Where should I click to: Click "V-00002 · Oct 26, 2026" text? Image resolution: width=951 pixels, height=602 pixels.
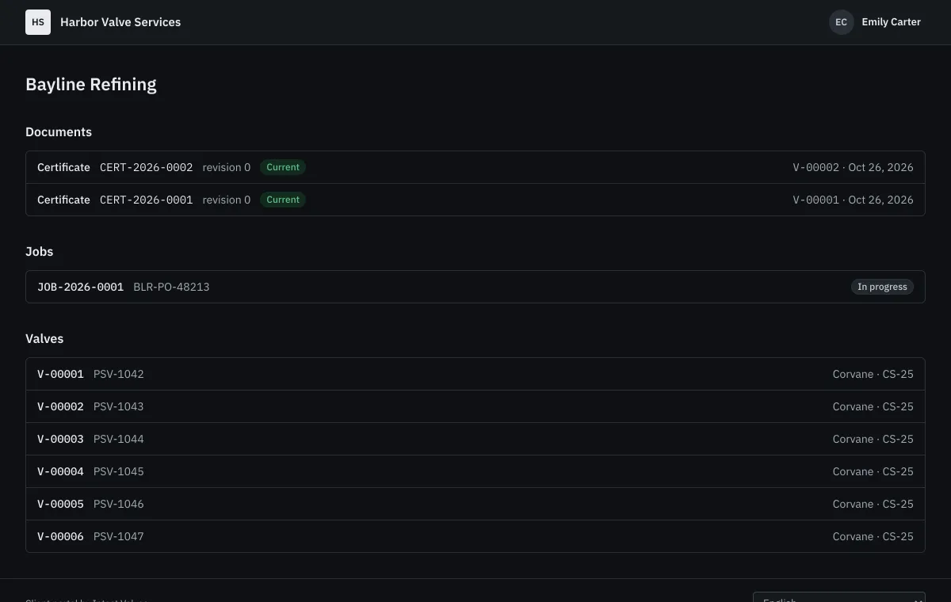(x=853, y=167)
